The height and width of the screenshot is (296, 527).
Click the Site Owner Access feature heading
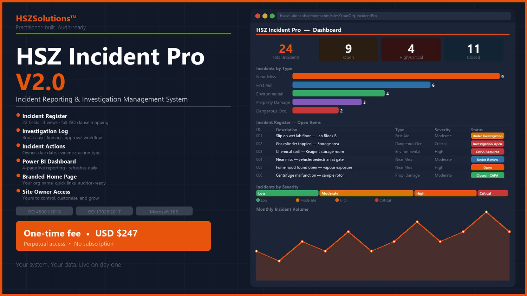click(46, 192)
